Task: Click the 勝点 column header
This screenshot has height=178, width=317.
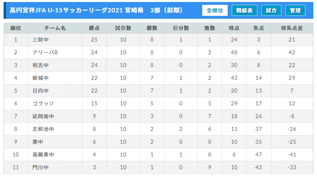Action: pos(94,28)
